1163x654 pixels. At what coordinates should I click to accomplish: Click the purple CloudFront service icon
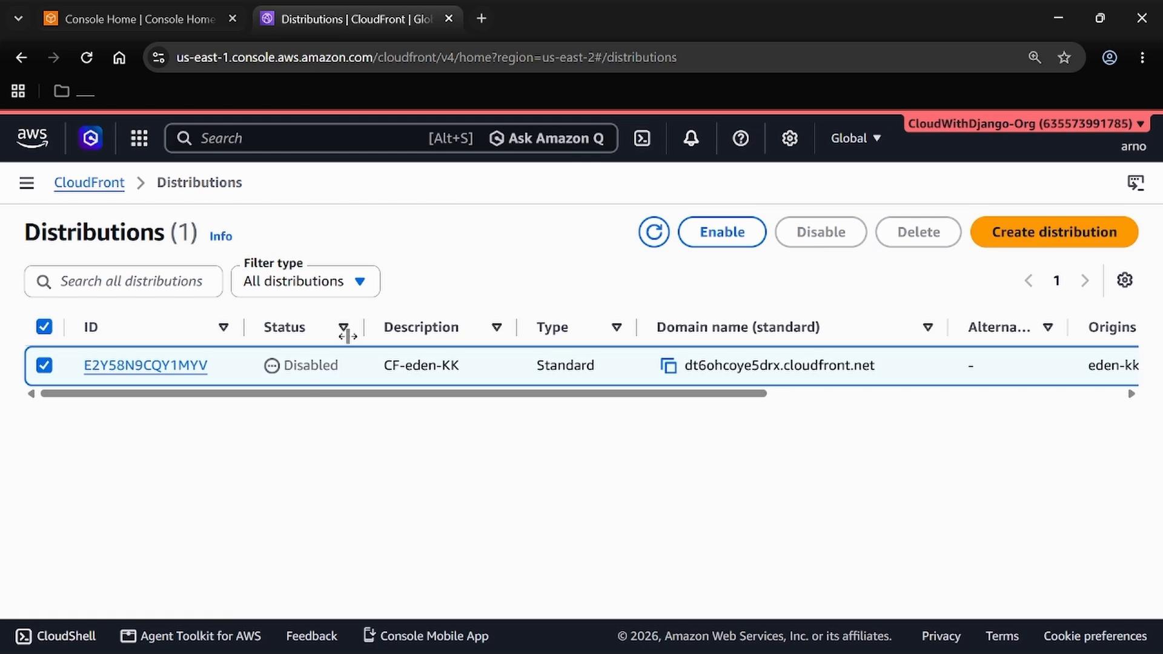click(x=91, y=138)
